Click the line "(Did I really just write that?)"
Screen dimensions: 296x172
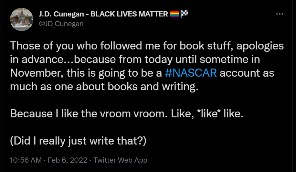click(x=78, y=141)
